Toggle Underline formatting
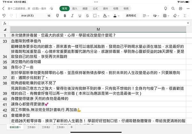This screenshot has height=134, width=192. click(80, 16)
